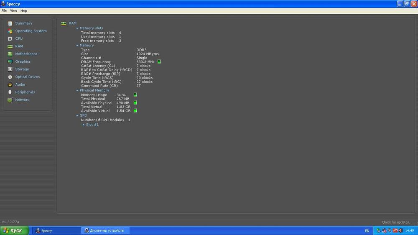The width and height of the screenshot is (418, 235).
Task: Select the Optical Drives section
Action: click(x=28, y=77)
